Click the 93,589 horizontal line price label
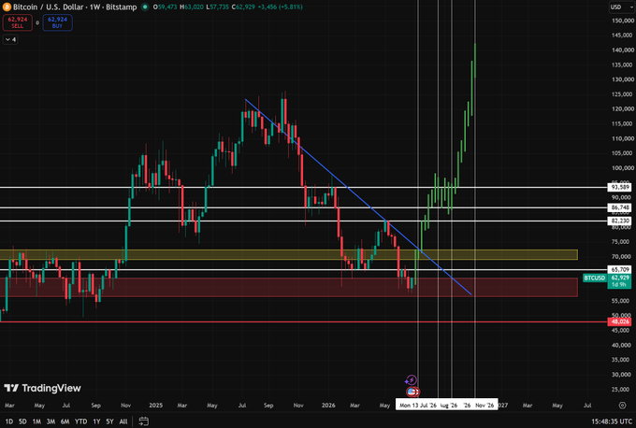 pos(619,187)
